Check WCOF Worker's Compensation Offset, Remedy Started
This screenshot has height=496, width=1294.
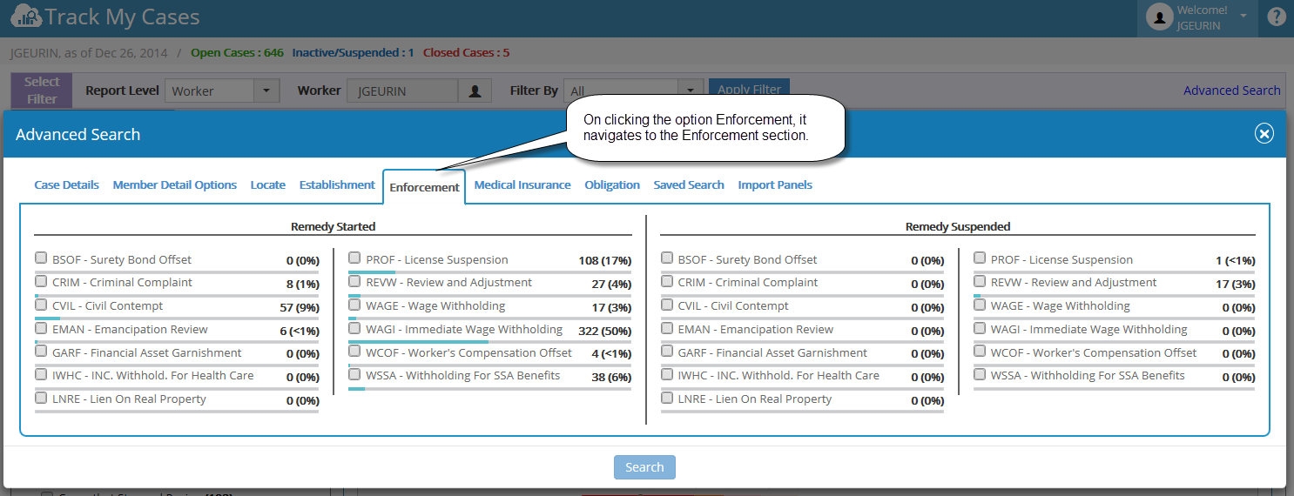click(354, 351)
